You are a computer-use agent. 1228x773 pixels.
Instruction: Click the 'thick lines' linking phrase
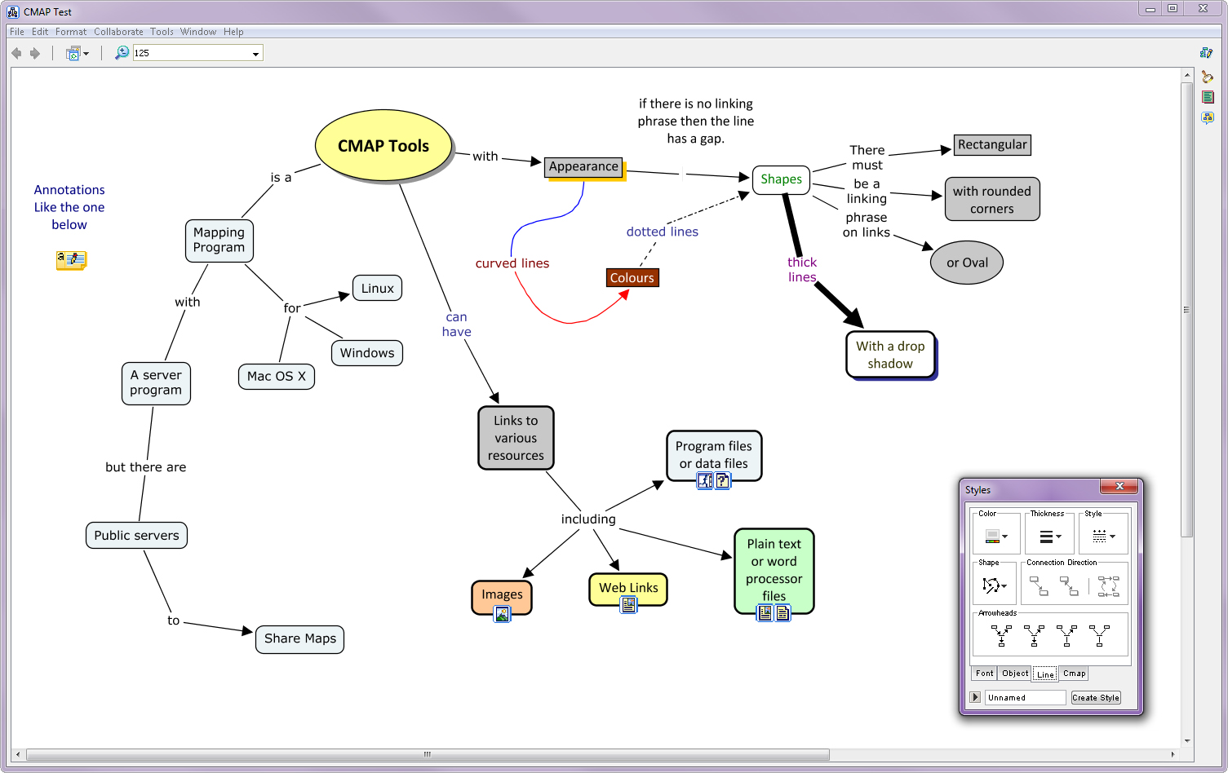pyautogui.click(x=802, y=270)
